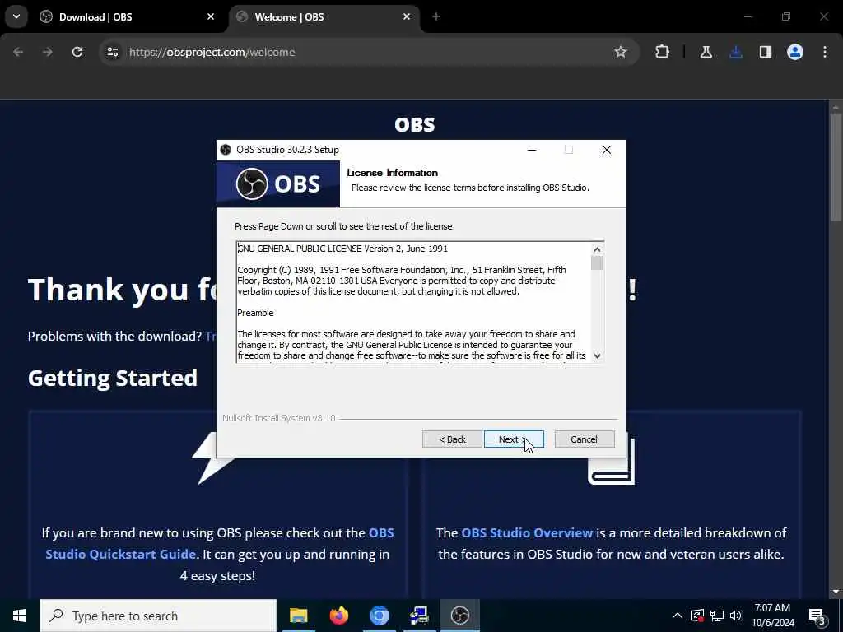The height and width of the screenshot is (632, 843).
Task: Open the volume control tray icon
Action: click(736, 616)
